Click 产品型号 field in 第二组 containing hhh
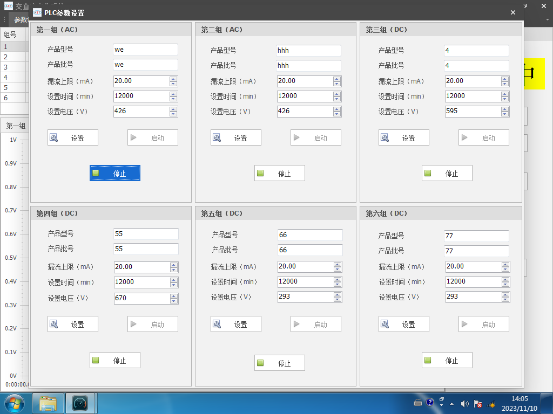This screenshot has width=553, height=414. pyautogui.click(x=308, y=50)
